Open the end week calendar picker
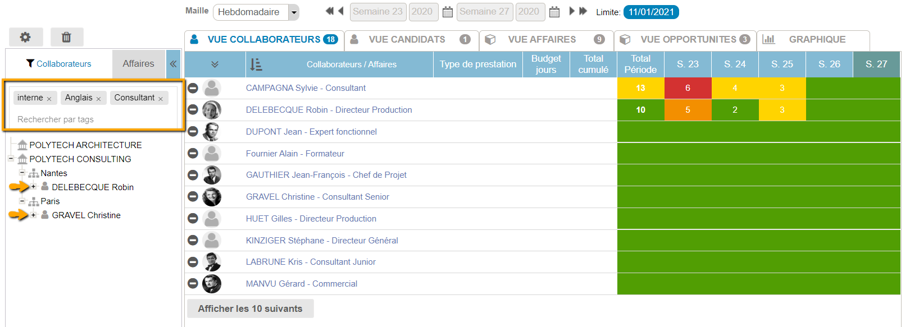The image size is (910, 327). coord(554,12)
